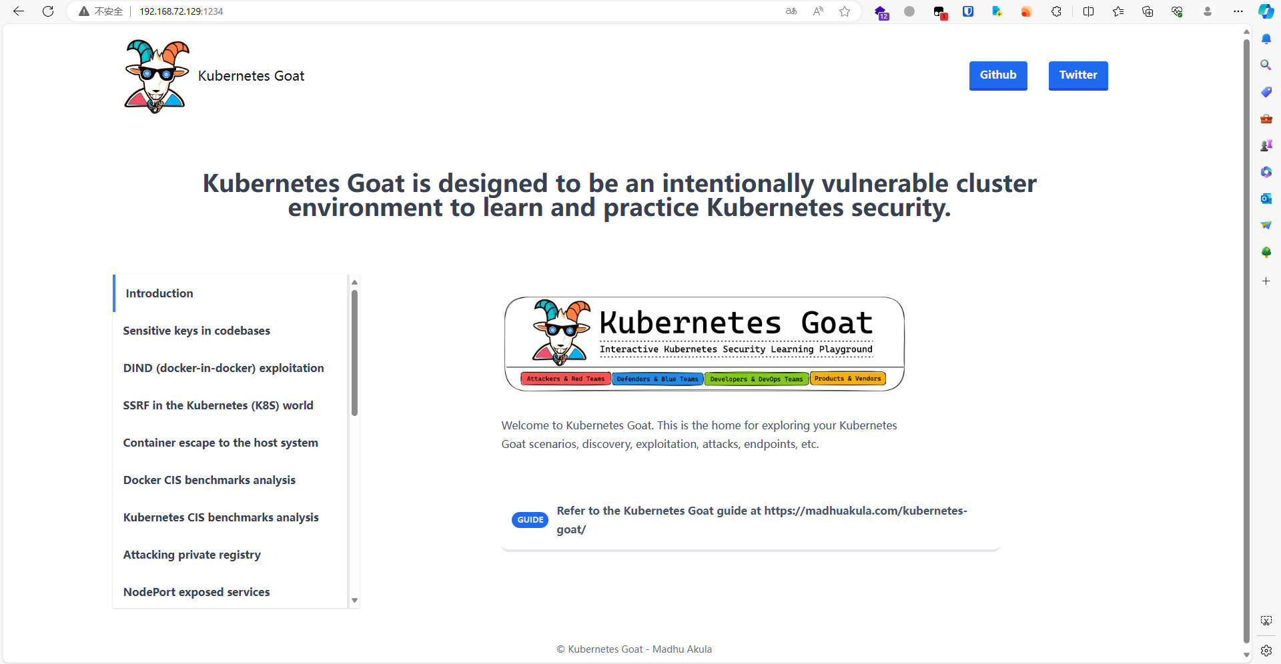Viewport: 1281px width, 664px height.
Task: Click the gray circle extension icon
Action: (x=909, y=11)
